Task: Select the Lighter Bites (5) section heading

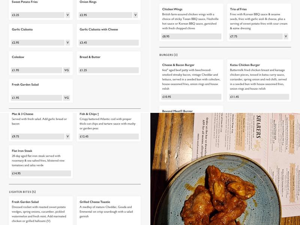Action: click(x=22, y=192)
